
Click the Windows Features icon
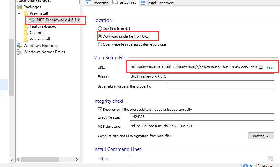[19, 46]
